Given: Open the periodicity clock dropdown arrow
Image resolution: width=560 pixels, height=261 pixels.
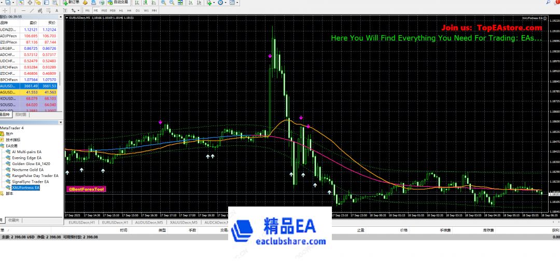Looking at the screenshot, I should tap(226, 3).
